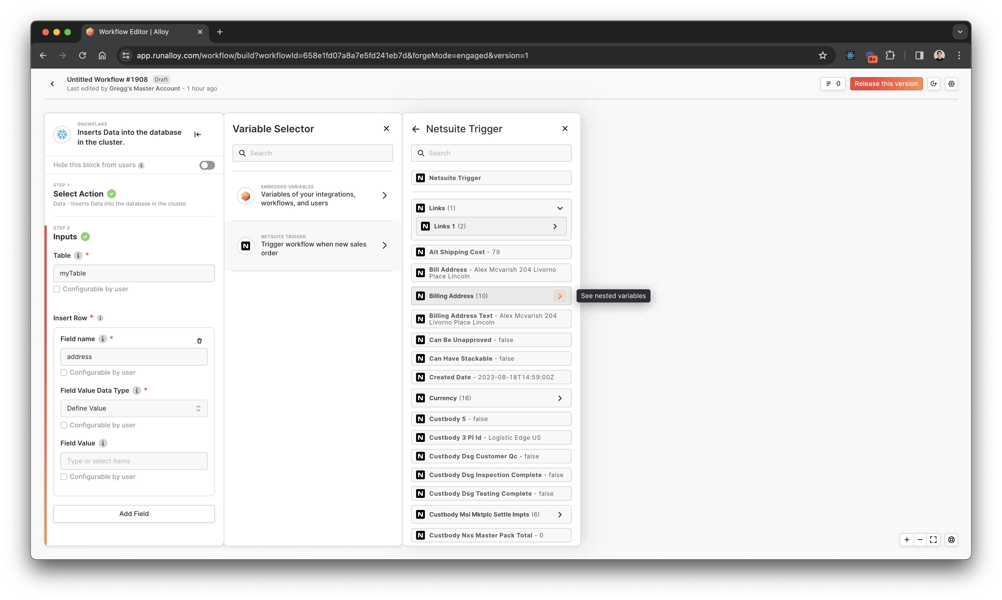Show info for Field Value
This screenshot has height=600, width=1002.
[103, 443]
